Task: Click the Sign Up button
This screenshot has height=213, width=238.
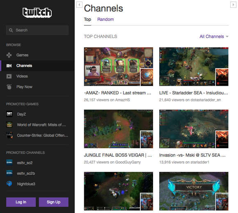Action: tap(54, 202)
